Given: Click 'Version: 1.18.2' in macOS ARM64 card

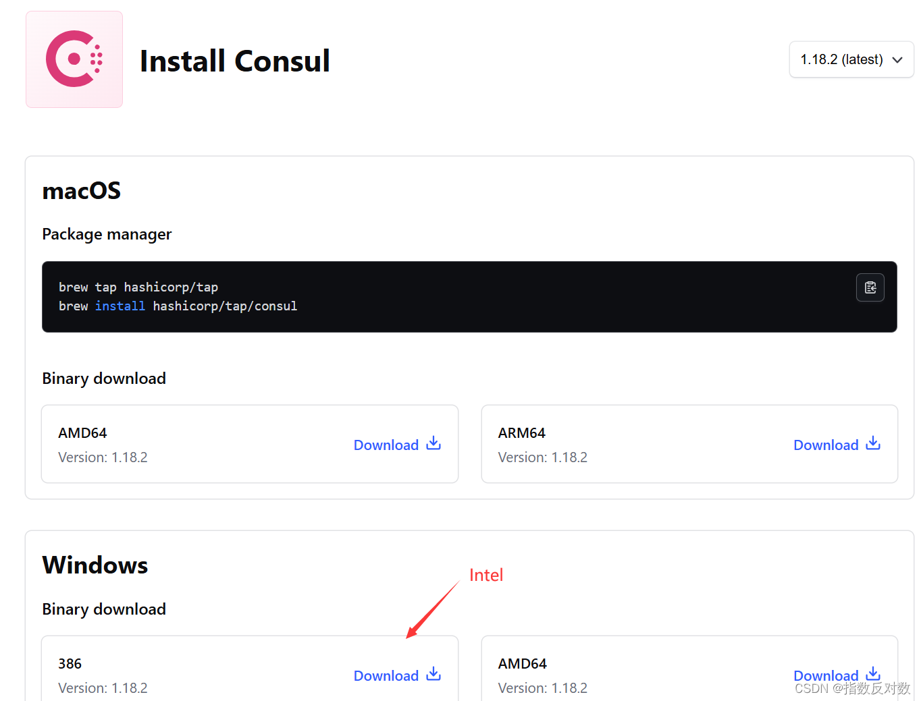Looking at the screenshot, I should (x=543, y=457).
